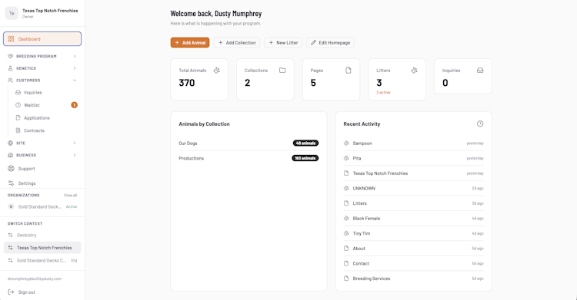Open Inquiries in the sidebar

click(46, 93)
